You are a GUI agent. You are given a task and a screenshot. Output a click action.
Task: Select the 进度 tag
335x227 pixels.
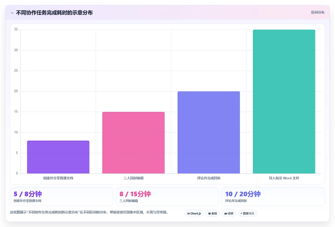(229, 213)
